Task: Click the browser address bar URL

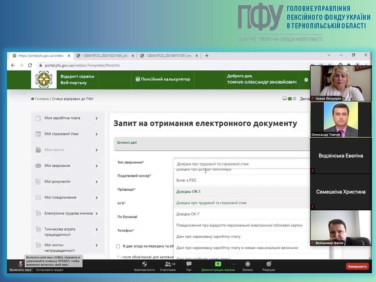Action: (82, 65)
